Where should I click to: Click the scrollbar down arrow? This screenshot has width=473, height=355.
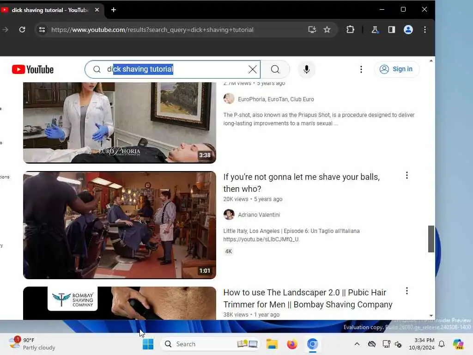click(431, 315)
